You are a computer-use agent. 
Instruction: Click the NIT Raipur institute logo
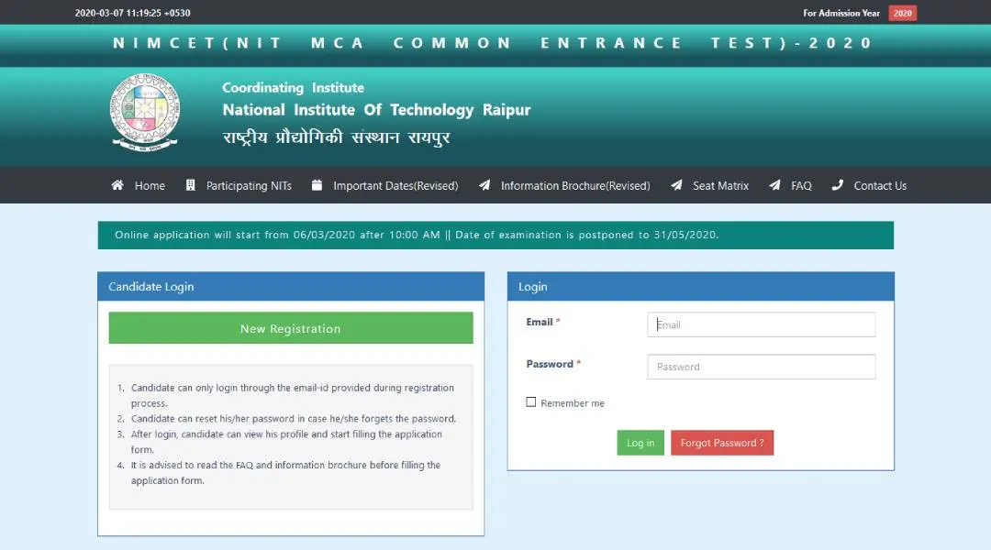pos(145,113)
